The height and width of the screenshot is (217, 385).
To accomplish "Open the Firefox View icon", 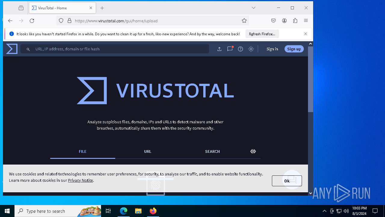I will [x=21, y=8].
